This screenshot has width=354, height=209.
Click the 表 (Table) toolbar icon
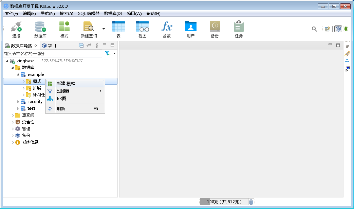118,29
